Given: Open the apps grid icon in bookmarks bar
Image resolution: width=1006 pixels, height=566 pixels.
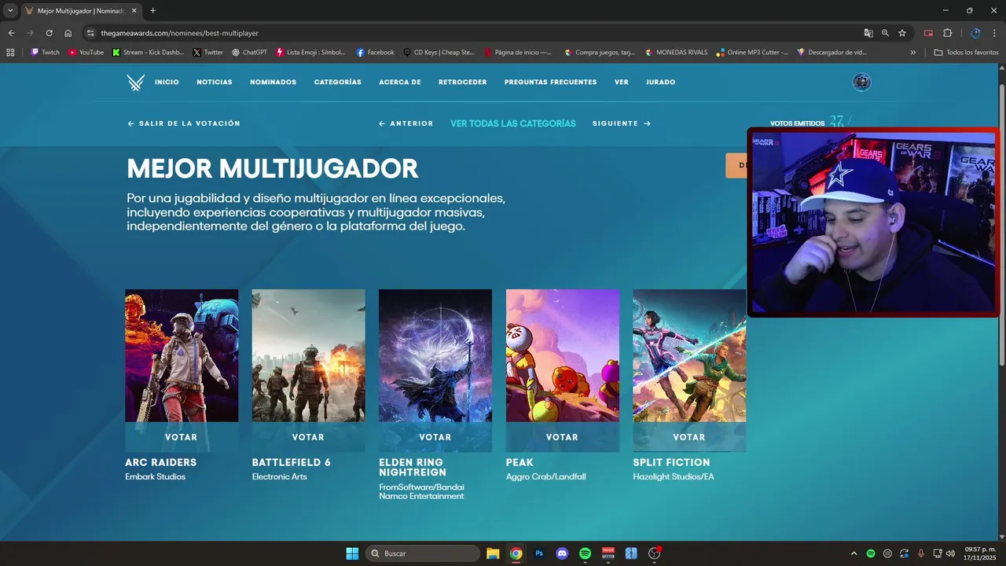Looking at the screenshot, I should 10,53.
